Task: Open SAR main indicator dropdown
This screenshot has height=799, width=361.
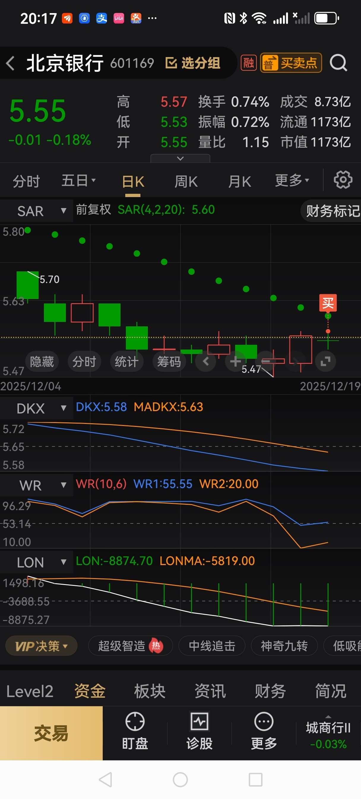Action: (x=37, y=211)
